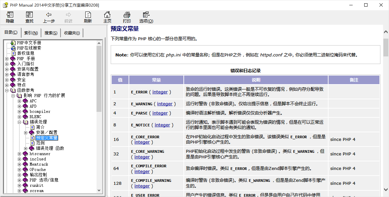
Task: Select the scream tree item
Action: click(36, 191)
